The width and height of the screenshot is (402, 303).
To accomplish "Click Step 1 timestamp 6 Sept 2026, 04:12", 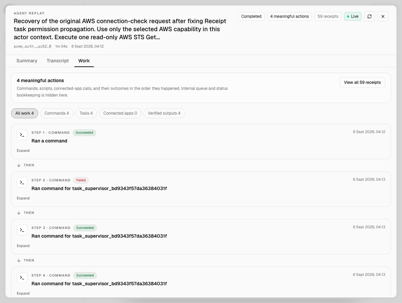I will 369,132.
